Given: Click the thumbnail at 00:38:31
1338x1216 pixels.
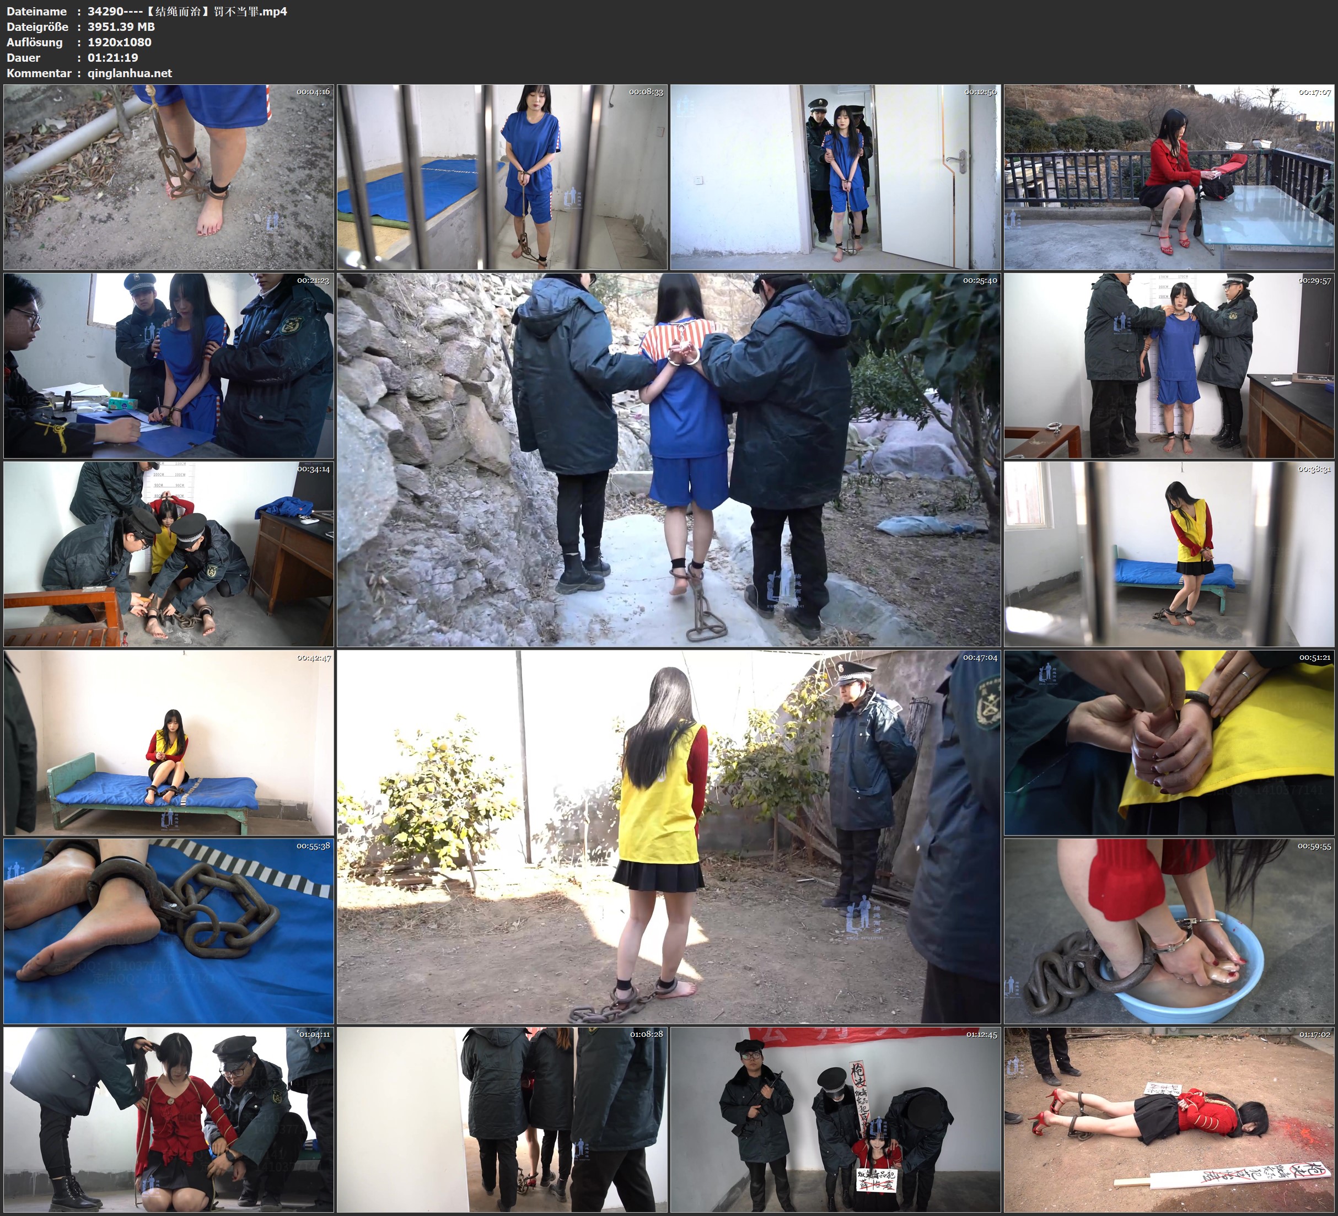Looking at the screenshot, I should click(x=1169, y=553).
